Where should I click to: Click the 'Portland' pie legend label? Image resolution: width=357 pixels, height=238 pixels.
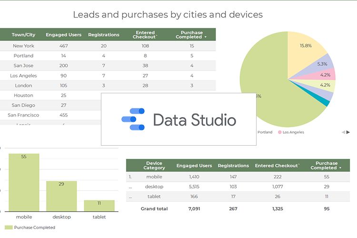click(265, 132)
